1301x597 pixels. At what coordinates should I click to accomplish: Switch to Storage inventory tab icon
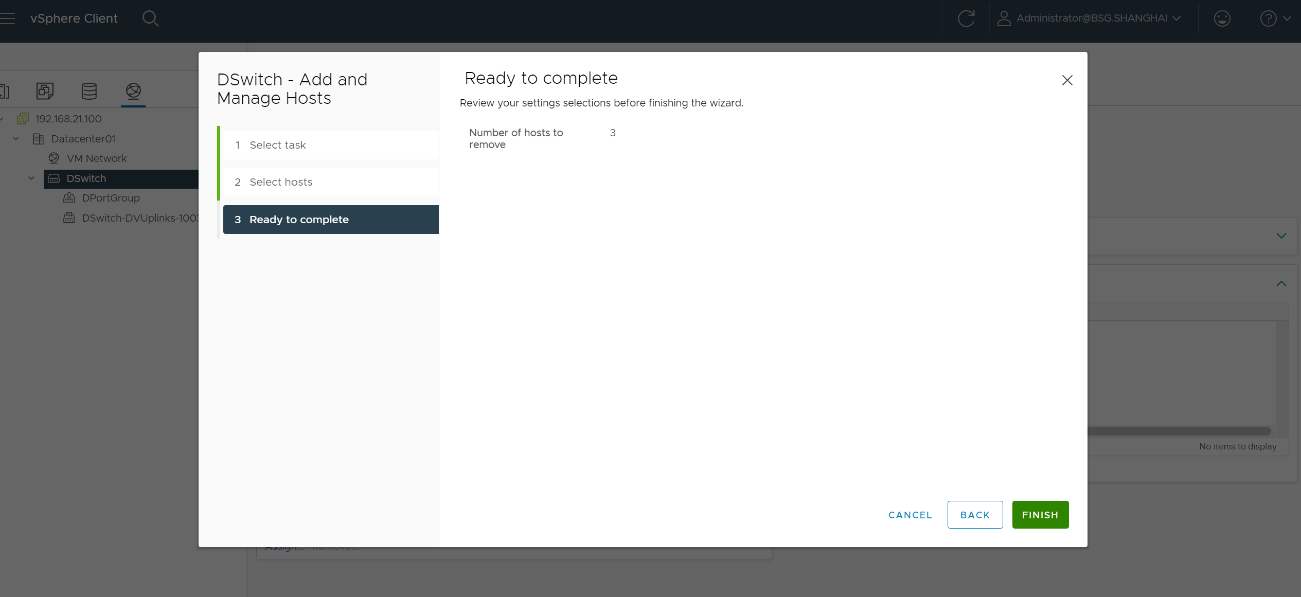point(89,91)
